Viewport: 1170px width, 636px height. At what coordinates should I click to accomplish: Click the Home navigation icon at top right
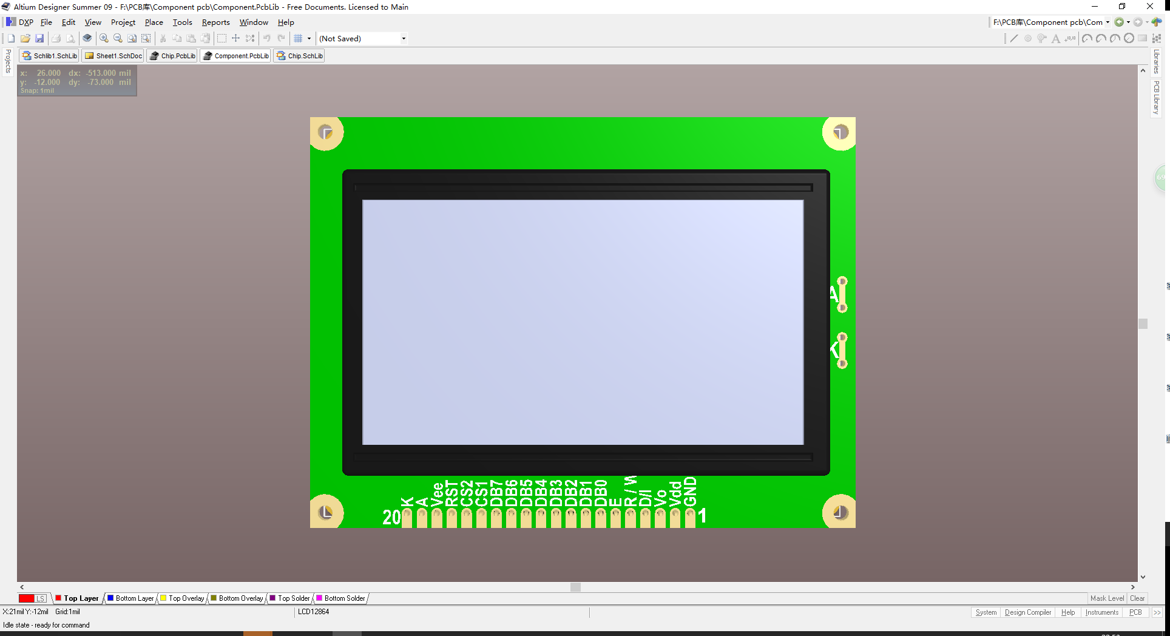coord(1157,22)
